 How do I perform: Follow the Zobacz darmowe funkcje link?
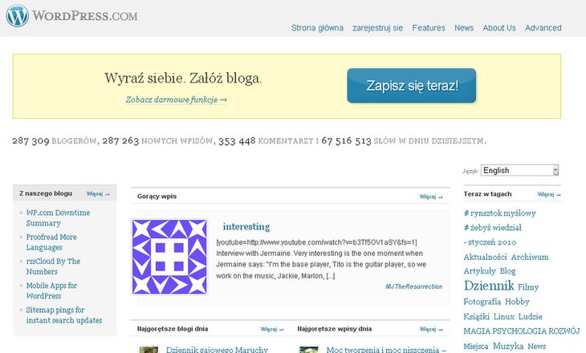tap(177, 99)
